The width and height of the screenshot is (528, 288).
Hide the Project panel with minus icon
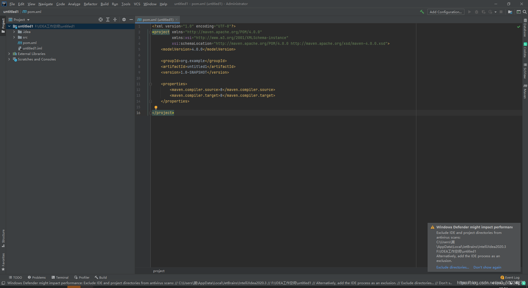[x=131, y=20]
